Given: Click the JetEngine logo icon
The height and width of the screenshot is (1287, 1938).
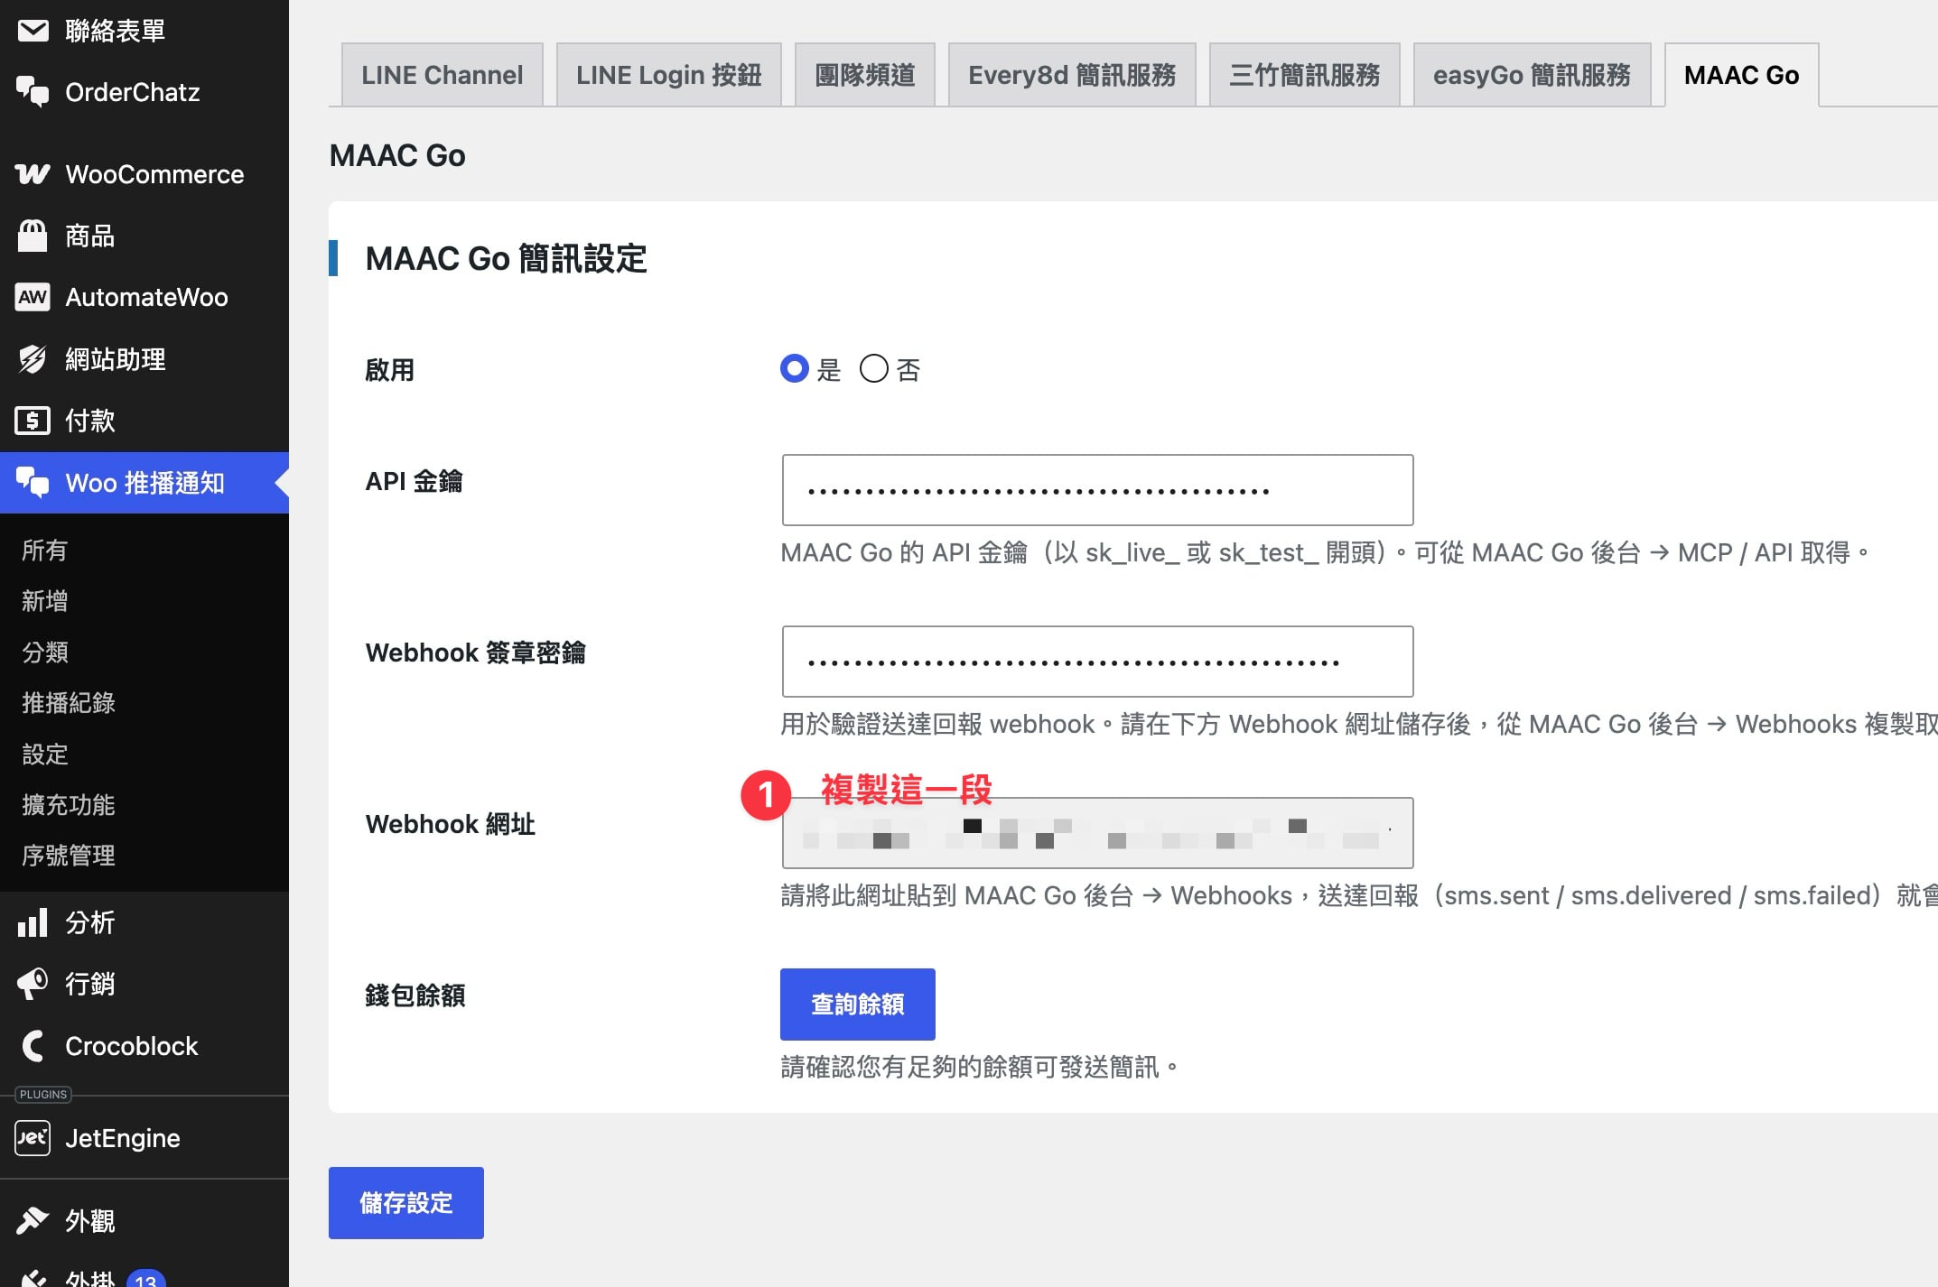Looking at the screenshot, I should (33, 1138).
